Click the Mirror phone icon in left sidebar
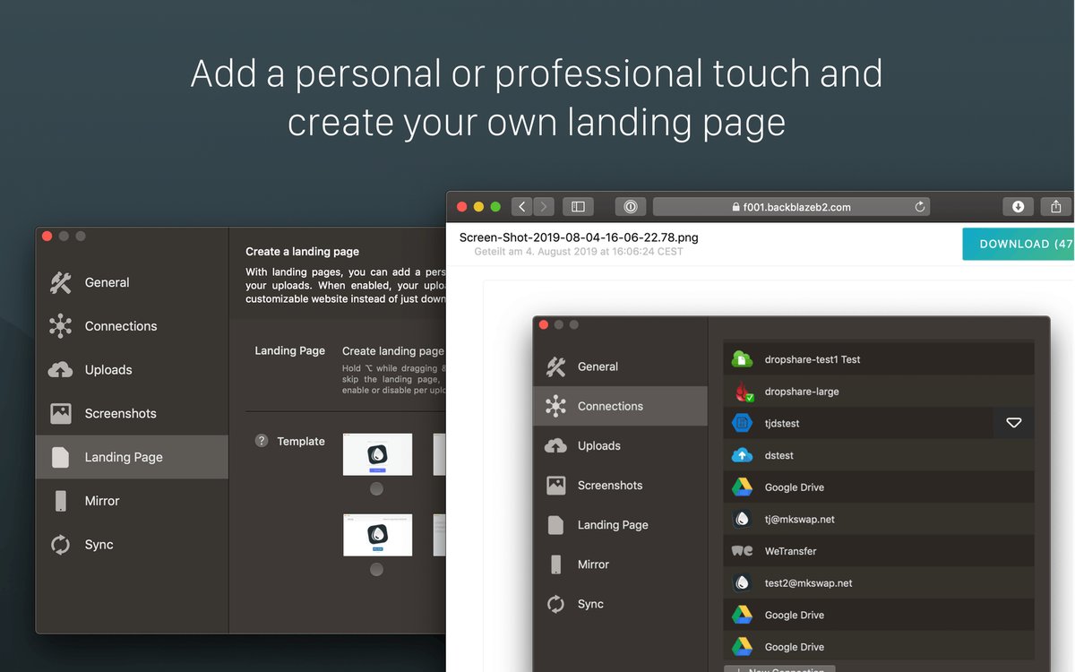This screenshot has width=1075, height=672. pyautogui.click(x=60, y=501)
